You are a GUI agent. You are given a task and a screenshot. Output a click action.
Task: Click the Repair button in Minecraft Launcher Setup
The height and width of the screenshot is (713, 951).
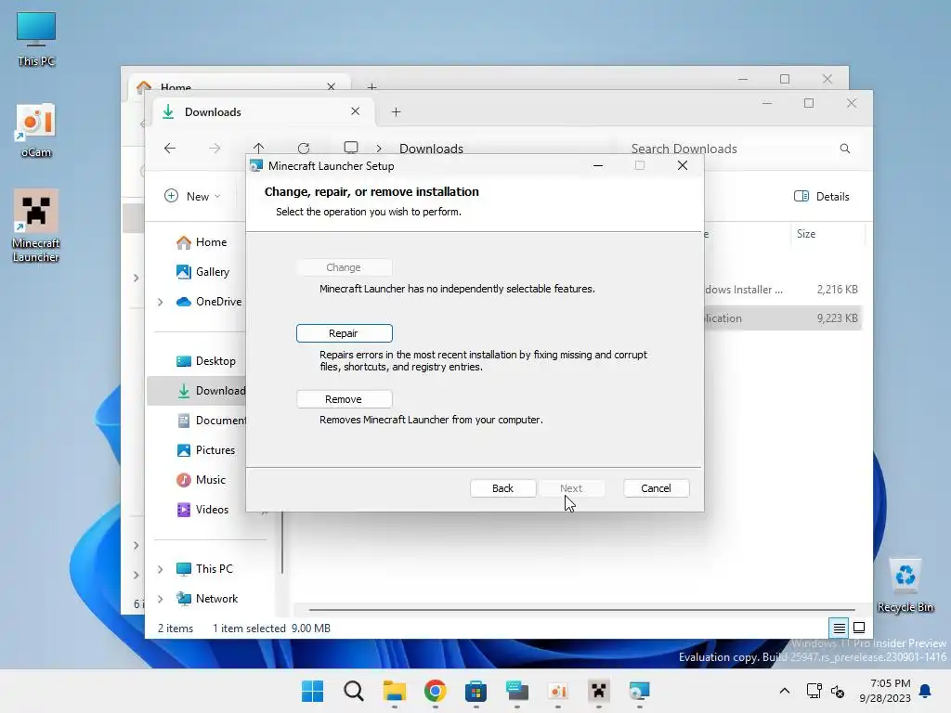pos(344,333)
